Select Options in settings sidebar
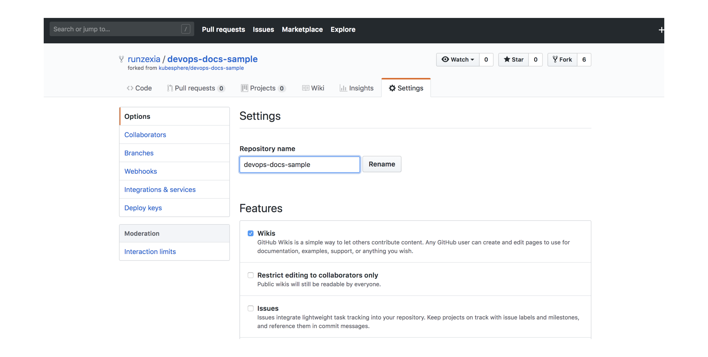708x357 pixels. point(175,116)
